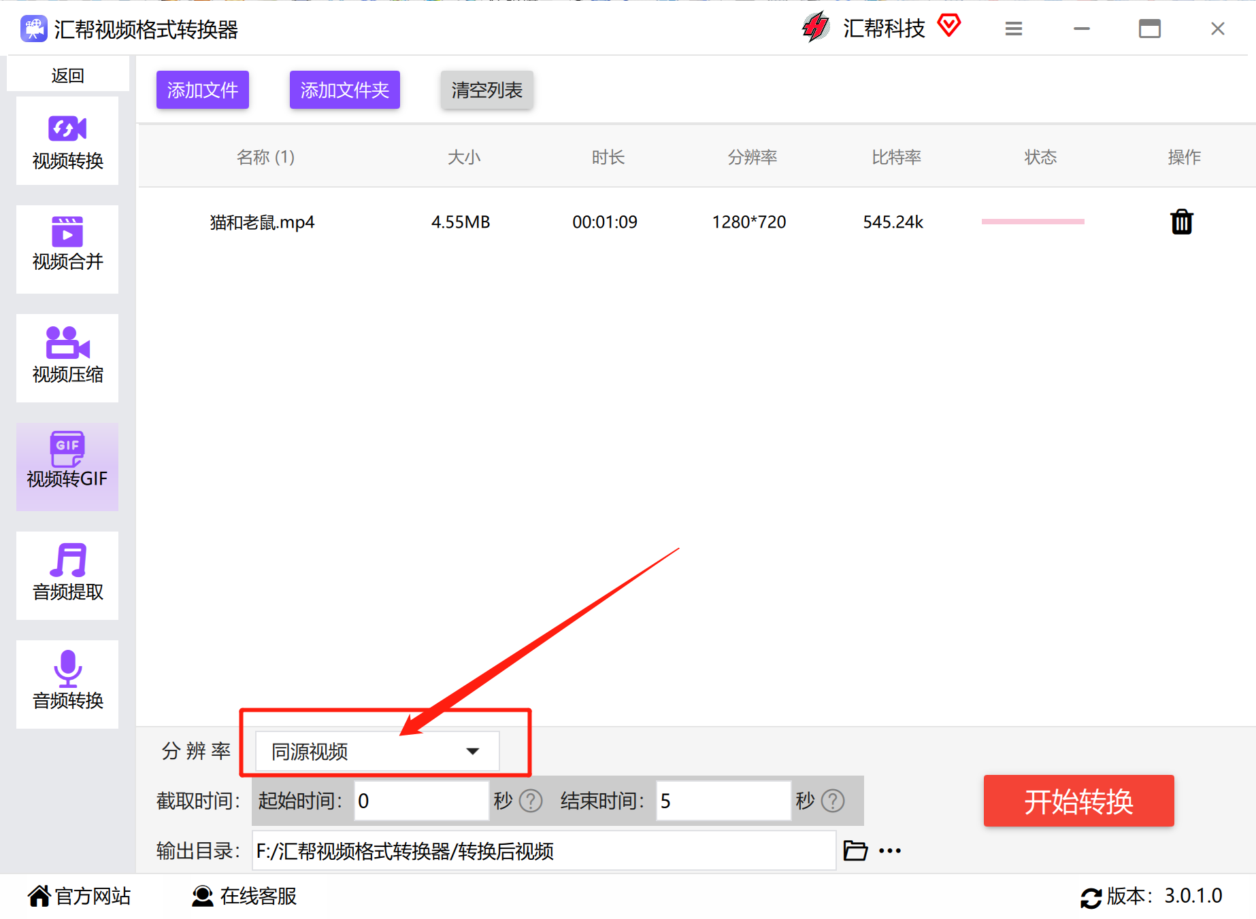Viewport: 1256px width, 919px height.
Task: Click the 操作 column header
Action: (1185, 157)
